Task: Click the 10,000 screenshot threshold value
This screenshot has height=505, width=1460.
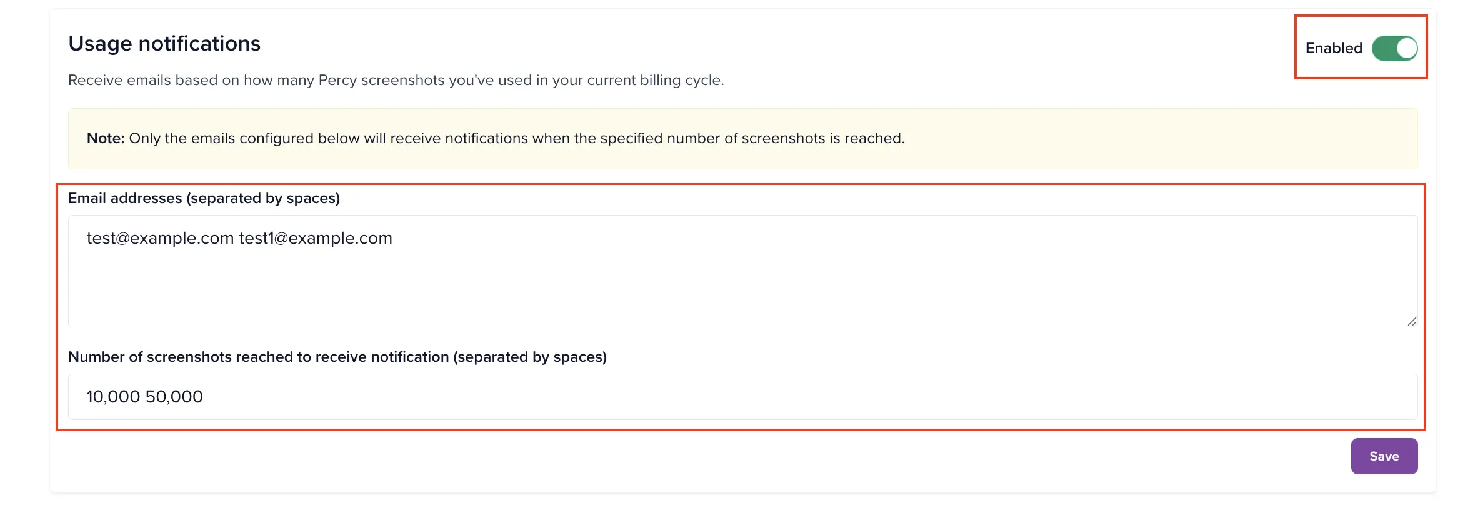Action: click(113, 397)
